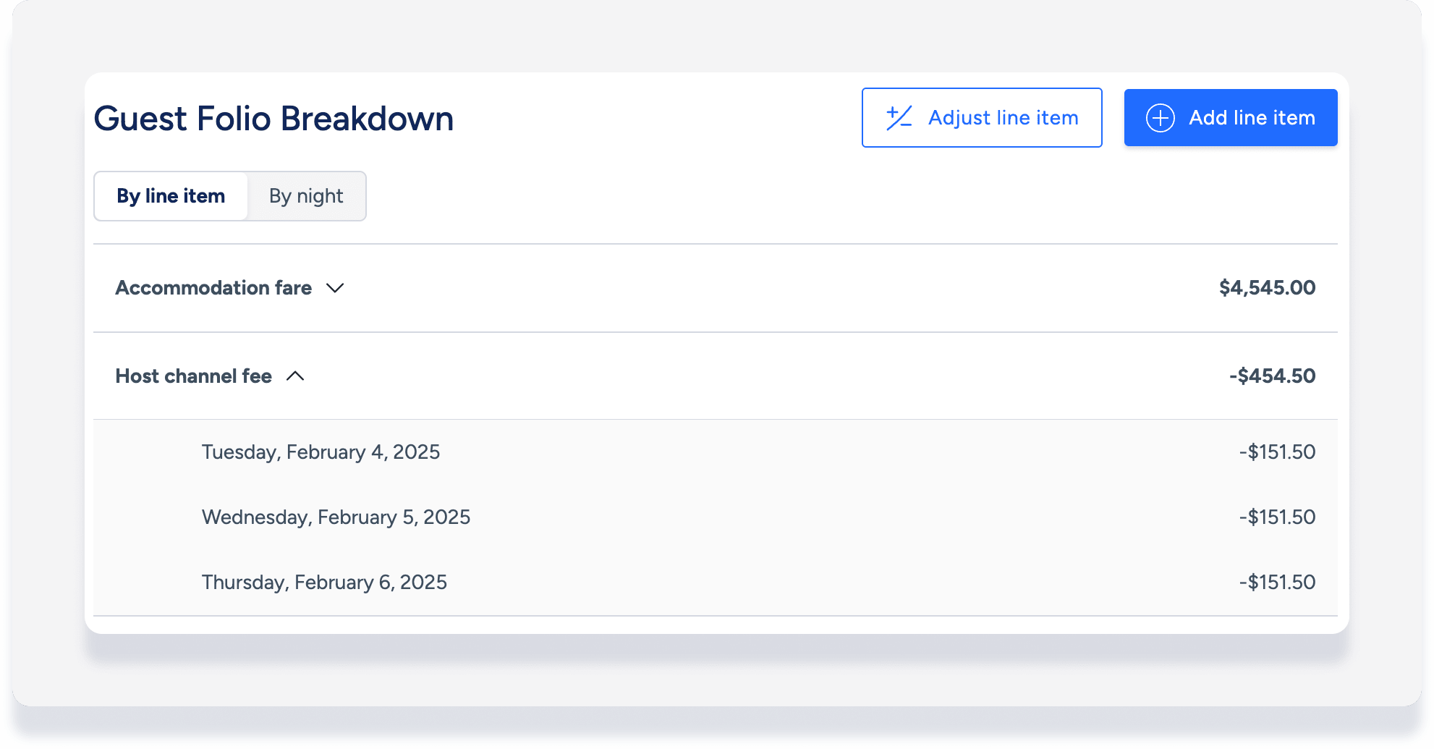Screen dimensions: 1434x749
Task: Select the Tuesday, February 4, 2025 entry
Action: (x=321, y=452)
